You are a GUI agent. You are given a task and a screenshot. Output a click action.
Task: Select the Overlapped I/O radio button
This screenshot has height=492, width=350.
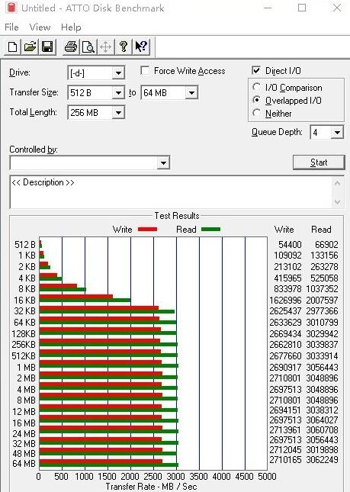pyautogui.click(x=256, y=100)
